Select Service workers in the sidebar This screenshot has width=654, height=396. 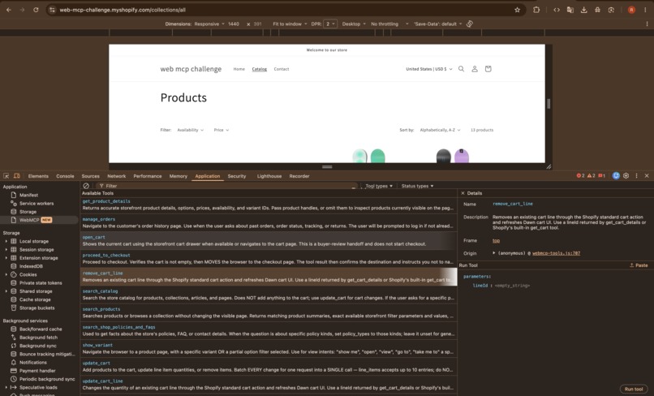37,203
